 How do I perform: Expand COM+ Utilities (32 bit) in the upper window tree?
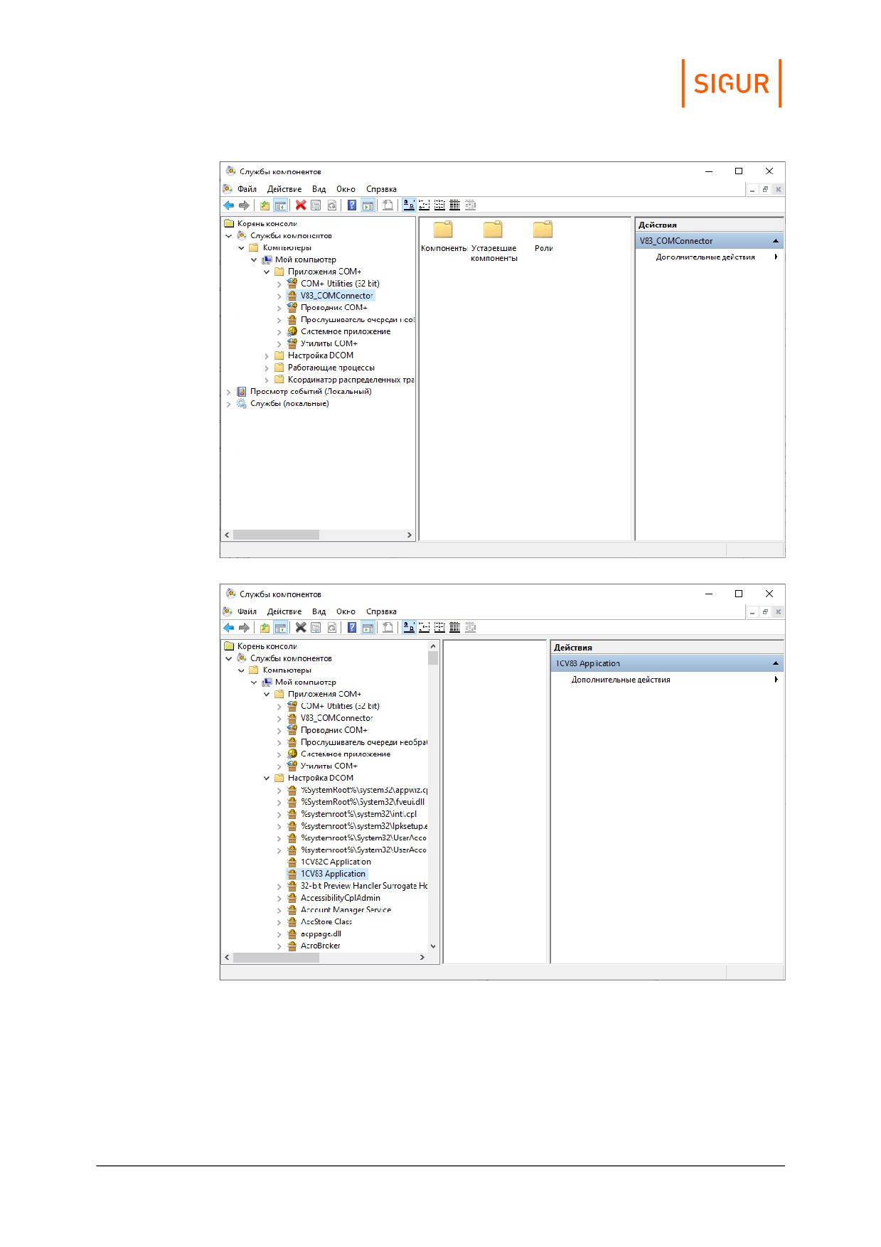click(x=279, y=284)
